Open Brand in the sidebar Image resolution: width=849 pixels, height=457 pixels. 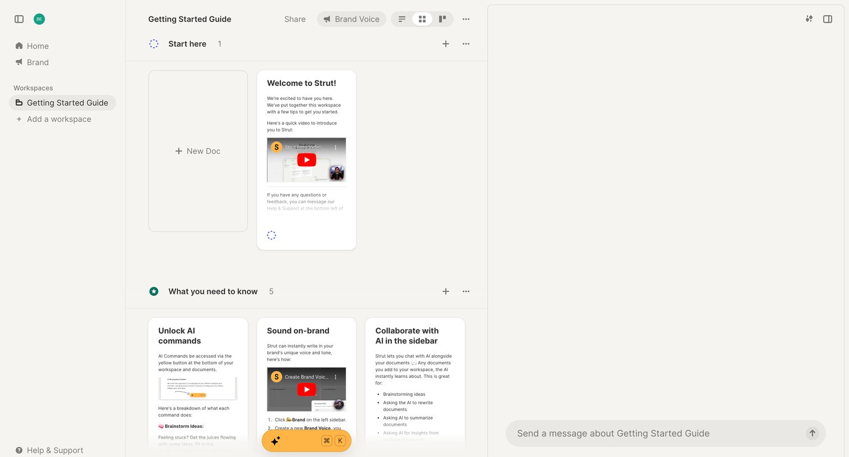click(32, 62)
